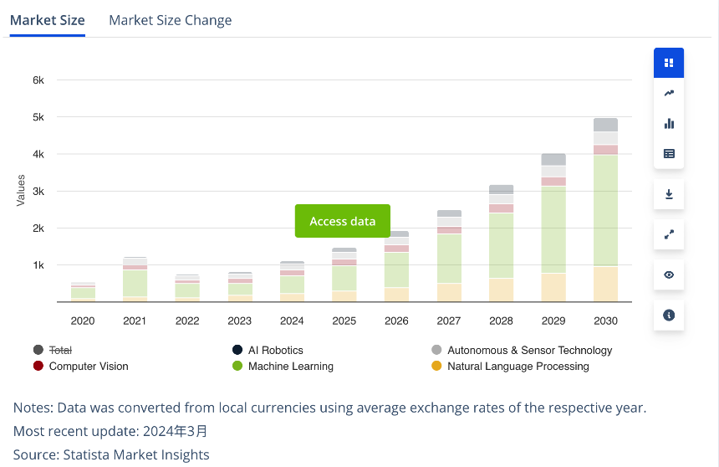Click the green Access data button
The height and width of the screenshot is (467, 719).
(343, 221)
